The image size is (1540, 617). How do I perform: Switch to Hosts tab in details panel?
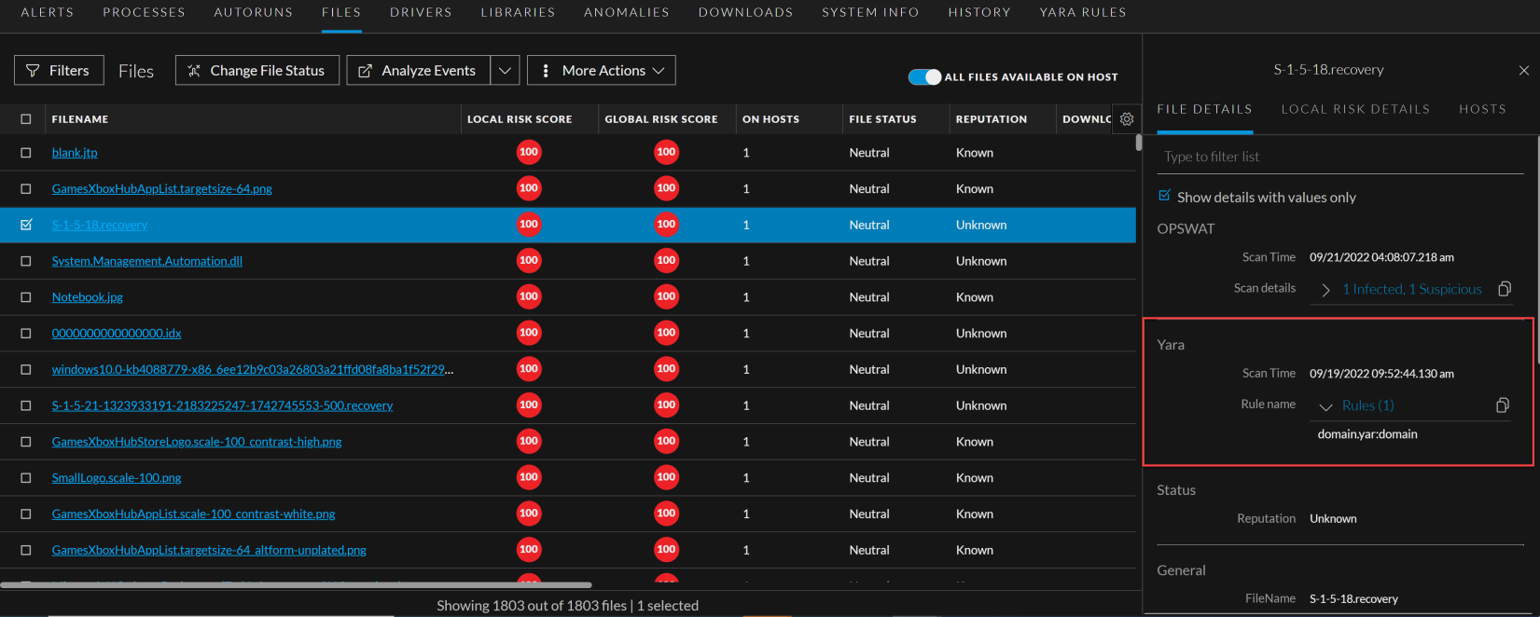(x=1482, y=109)
